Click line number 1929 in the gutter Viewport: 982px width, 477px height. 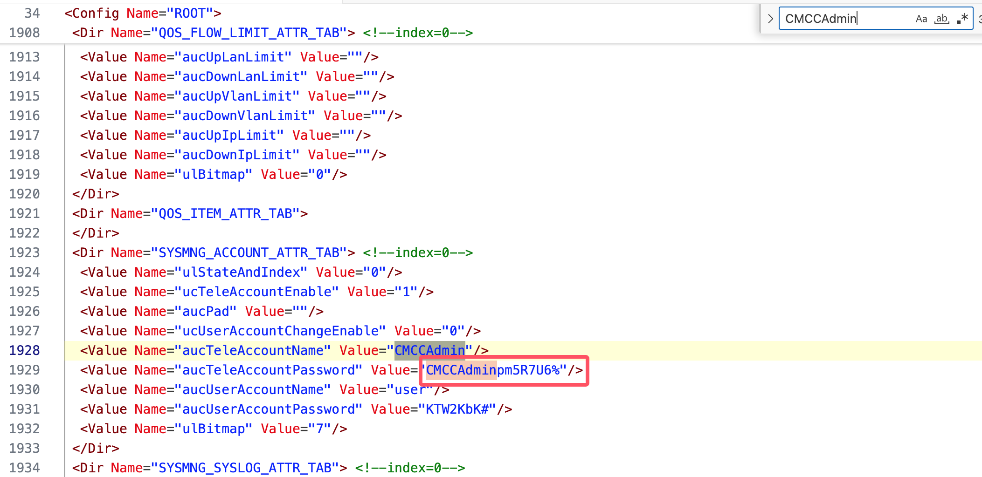click(24, 370)
